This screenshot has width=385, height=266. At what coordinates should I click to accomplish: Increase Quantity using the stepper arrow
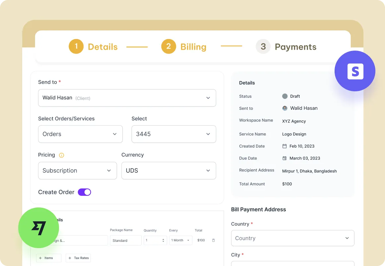pyautogui.click(x=163, y=239)
